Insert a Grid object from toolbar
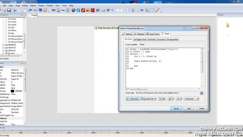Image resolution: width=243 pixels, height=137 pixels. 137,10
